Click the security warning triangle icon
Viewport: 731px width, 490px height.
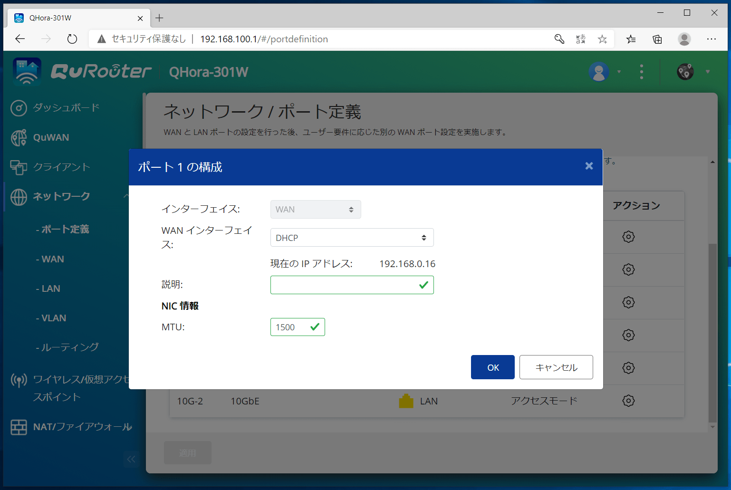(101, 39)
